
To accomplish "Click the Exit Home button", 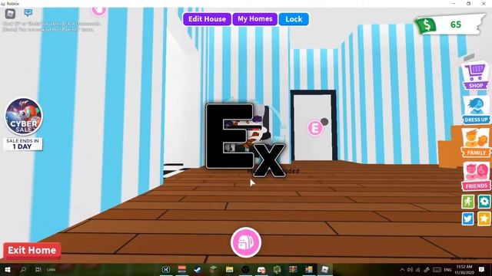I will (32, 251).
